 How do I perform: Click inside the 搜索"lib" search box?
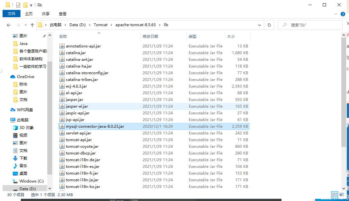pyautogui.click(x=310, y=25)
